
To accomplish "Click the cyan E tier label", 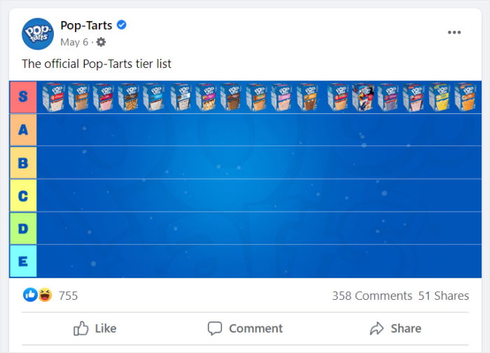I will 22,261.
